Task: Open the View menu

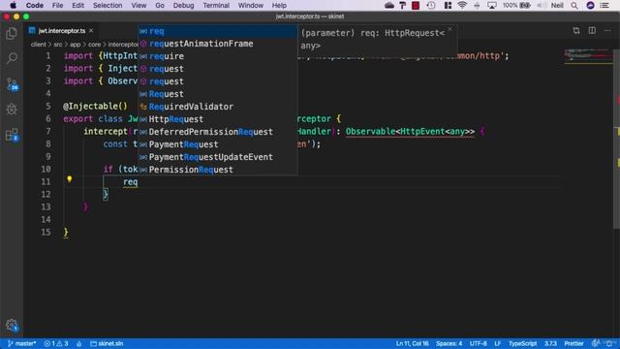Action: [139, 5]
